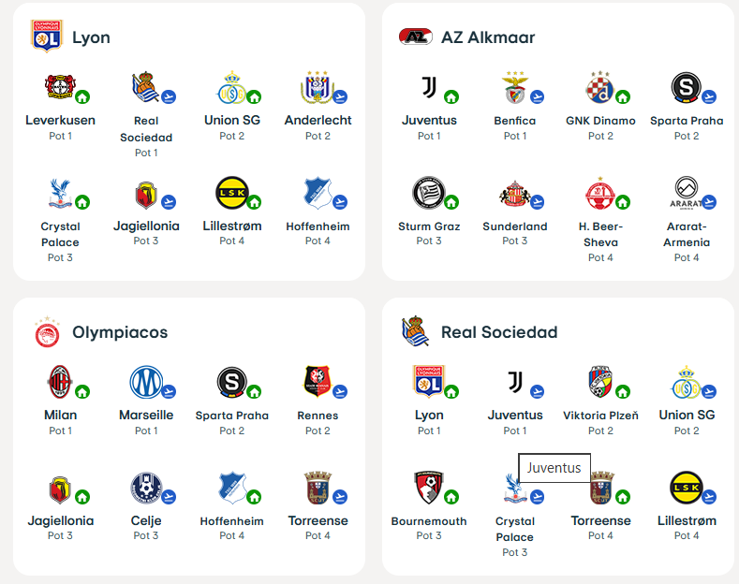Click the blue away badge beside Ararat-Armenia

click(709, 202)
